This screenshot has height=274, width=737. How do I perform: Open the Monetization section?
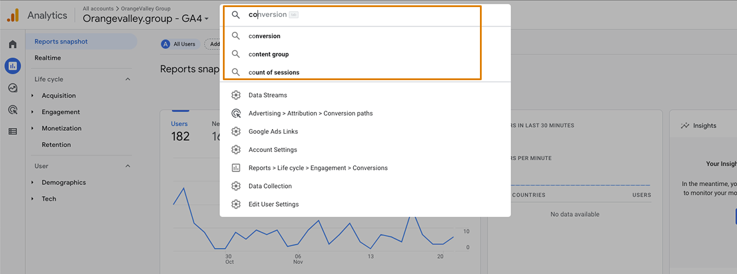click(61, 128)
